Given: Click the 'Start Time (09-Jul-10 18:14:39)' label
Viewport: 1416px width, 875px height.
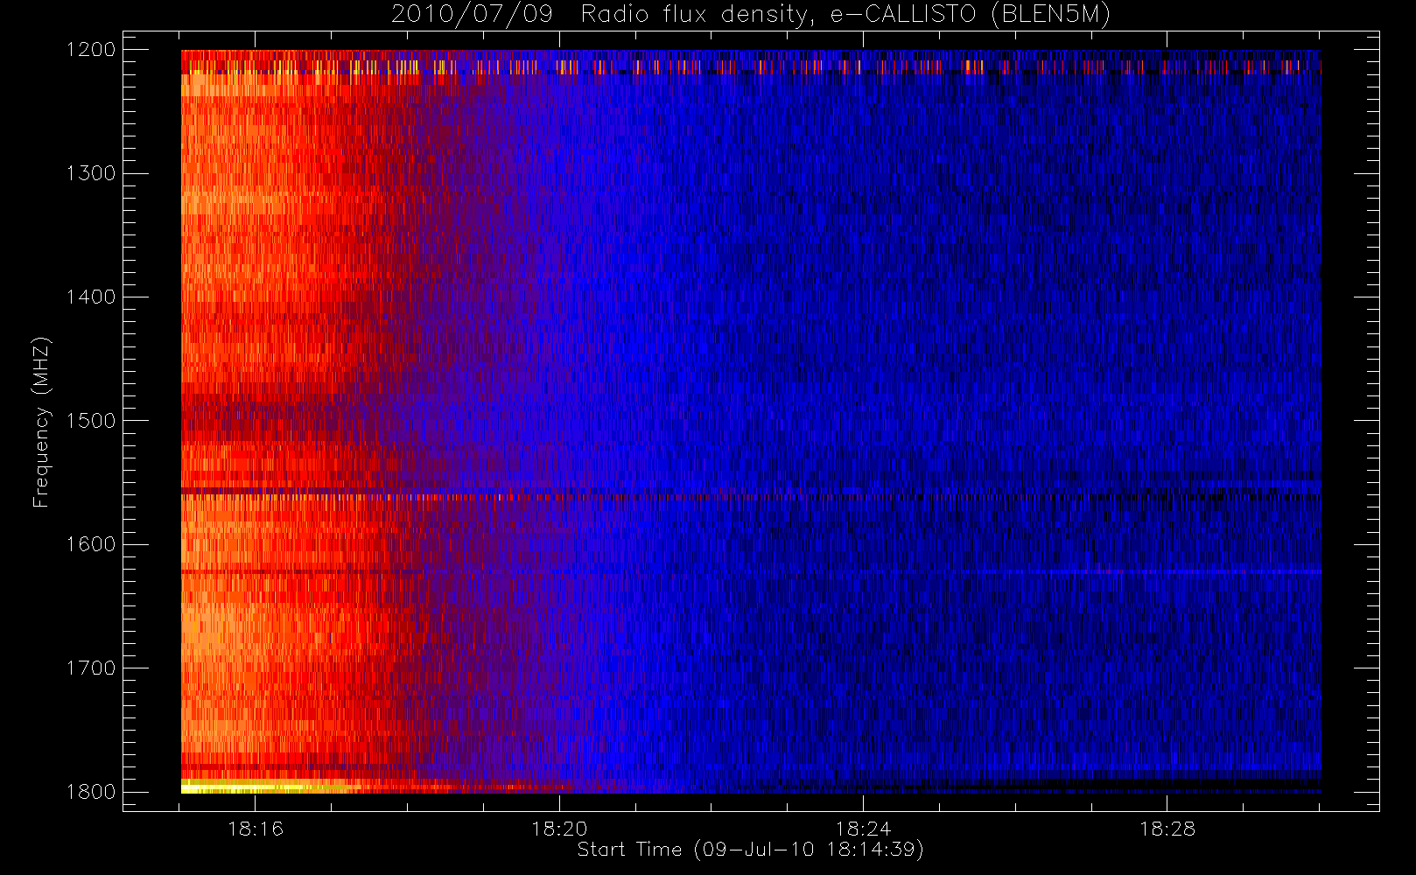Looking at the screenshot, I should 751,850.
